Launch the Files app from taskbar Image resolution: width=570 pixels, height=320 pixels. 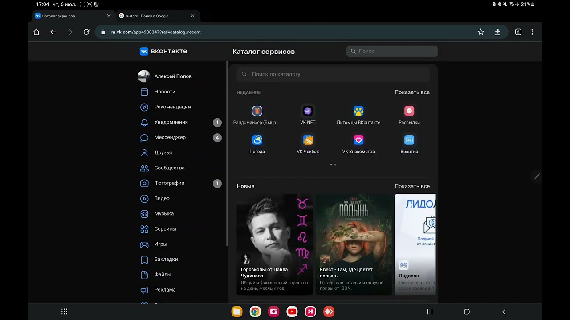237,312
